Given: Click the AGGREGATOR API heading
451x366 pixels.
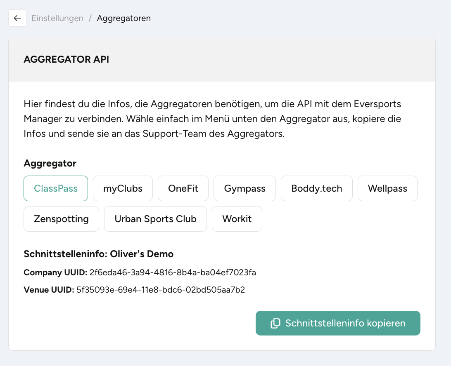Looking at the screenshot, I should click(x=66, y=59).
